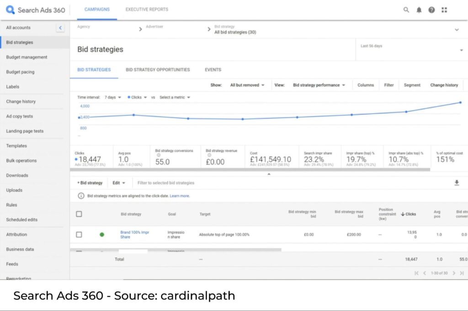Go to first page pagination icon
This screenshot has height=311, width=468.
[x=416, y=273]
